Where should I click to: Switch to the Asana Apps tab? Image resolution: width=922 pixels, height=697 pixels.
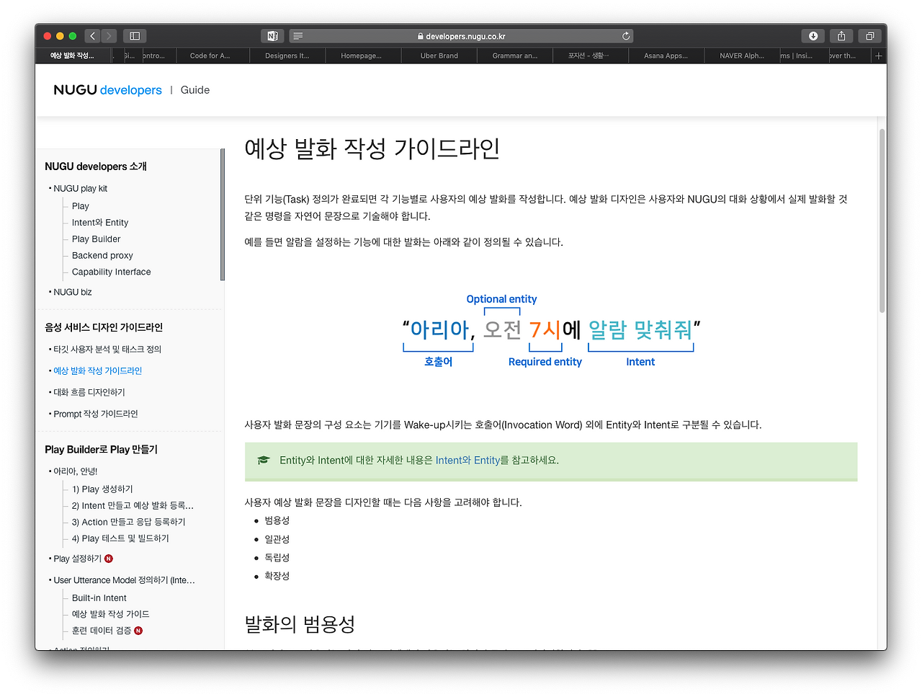(666, 55)
